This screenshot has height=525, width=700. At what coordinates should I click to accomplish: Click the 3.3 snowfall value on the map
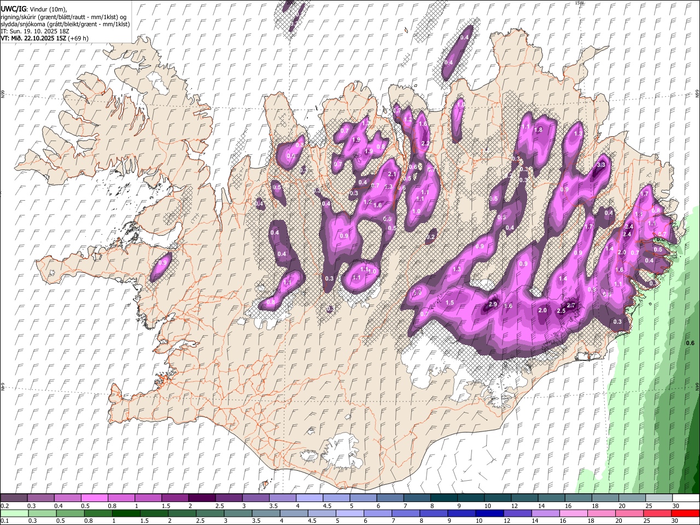[601, 165]
